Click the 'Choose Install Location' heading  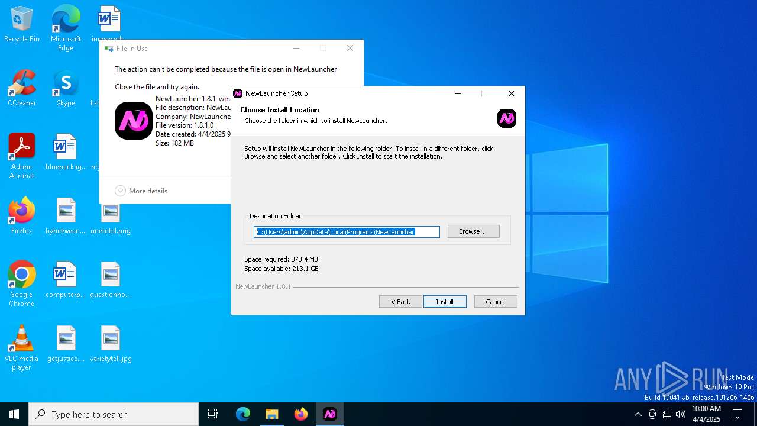coord(280,110)
